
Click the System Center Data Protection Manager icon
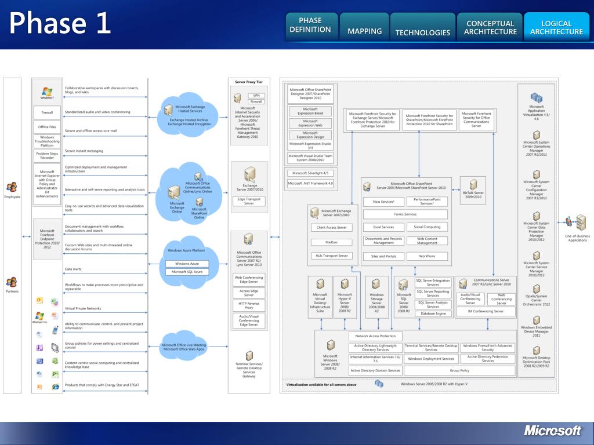pyautogui.click(x=537, y=216)
